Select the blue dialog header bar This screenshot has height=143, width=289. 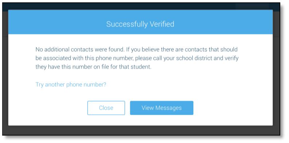pos(140,22)
